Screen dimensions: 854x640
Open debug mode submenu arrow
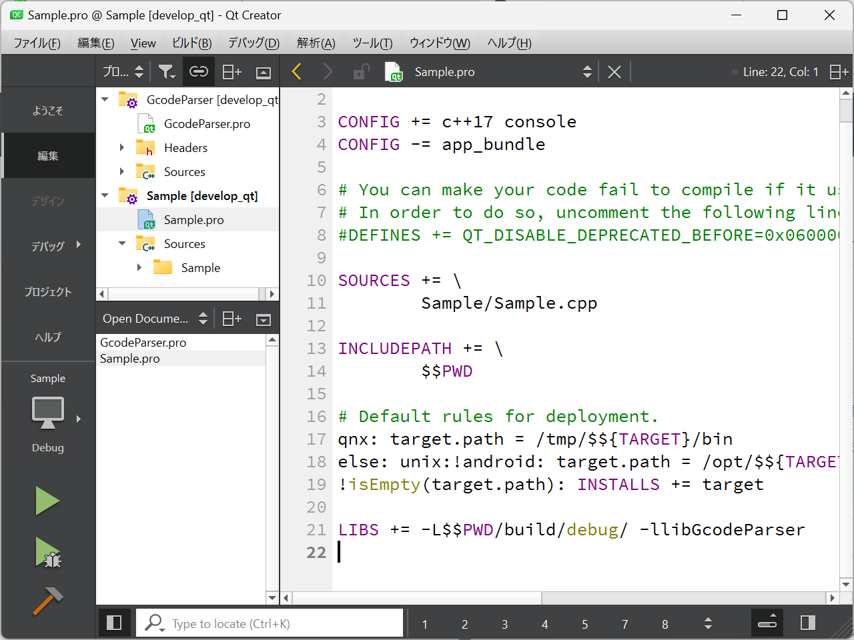click(79, 245)
